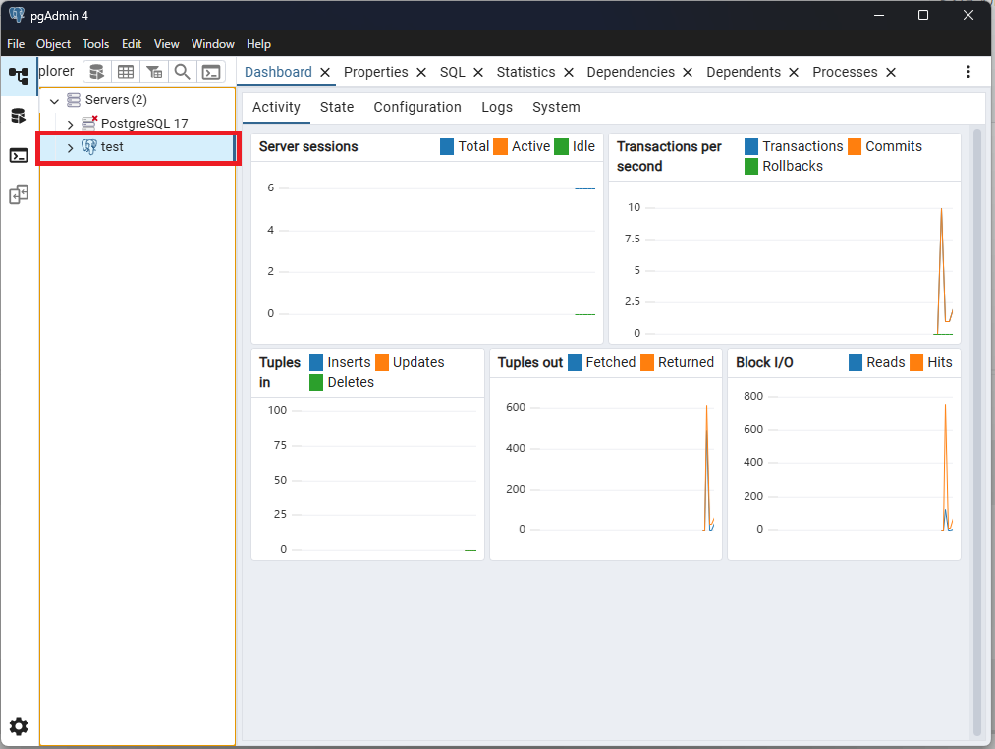Expand the test server node
Image resolution: width=995 pixels, height=749 pixels.
(71, 148)
